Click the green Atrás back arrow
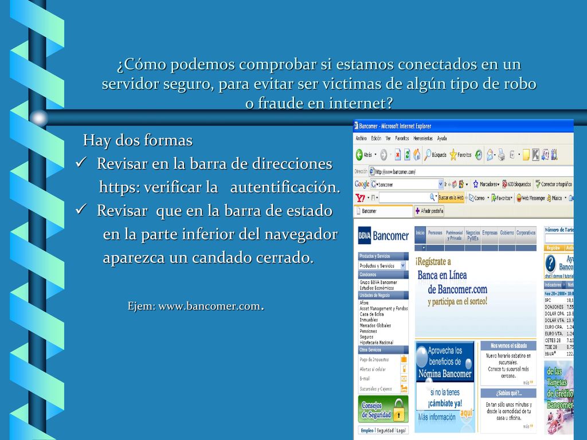This screenshot has height=440, width=587. [x=359, y=155]
